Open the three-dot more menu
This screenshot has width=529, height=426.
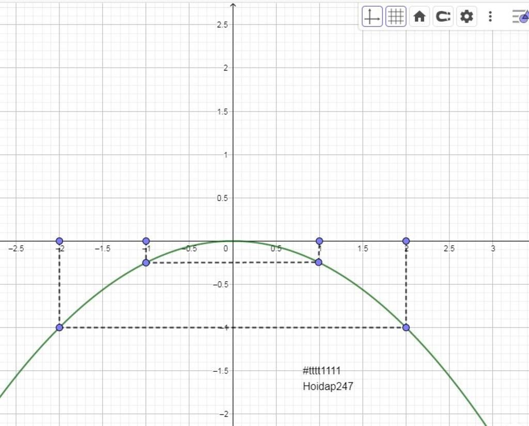[x=490, y=16]
